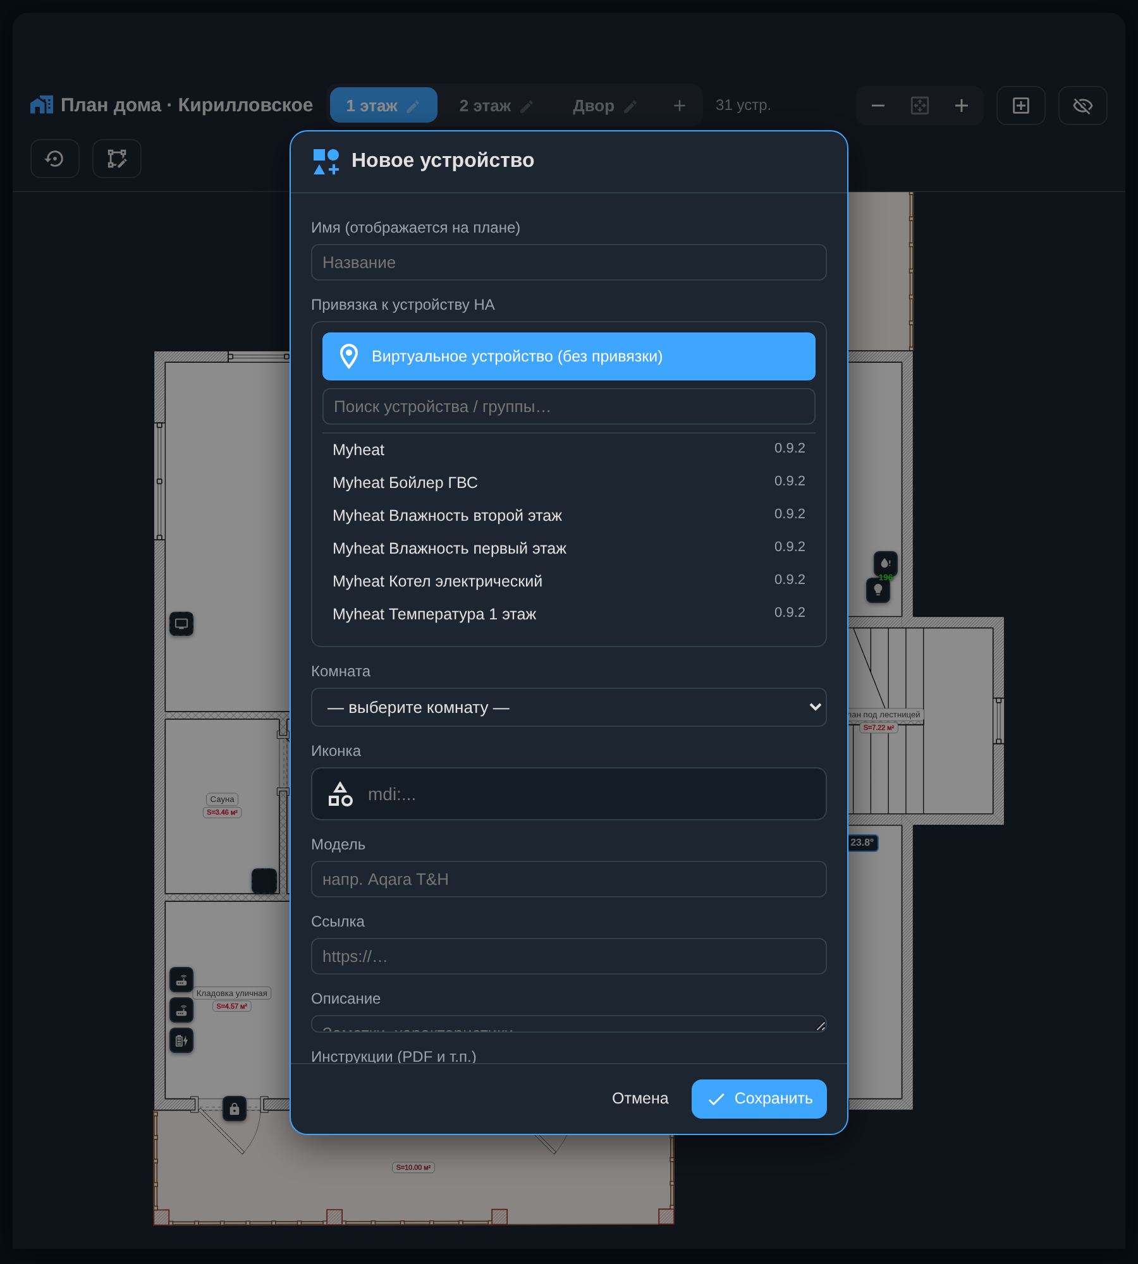Click the Новое устройство header shapes icon

click(x=326, y=161)
